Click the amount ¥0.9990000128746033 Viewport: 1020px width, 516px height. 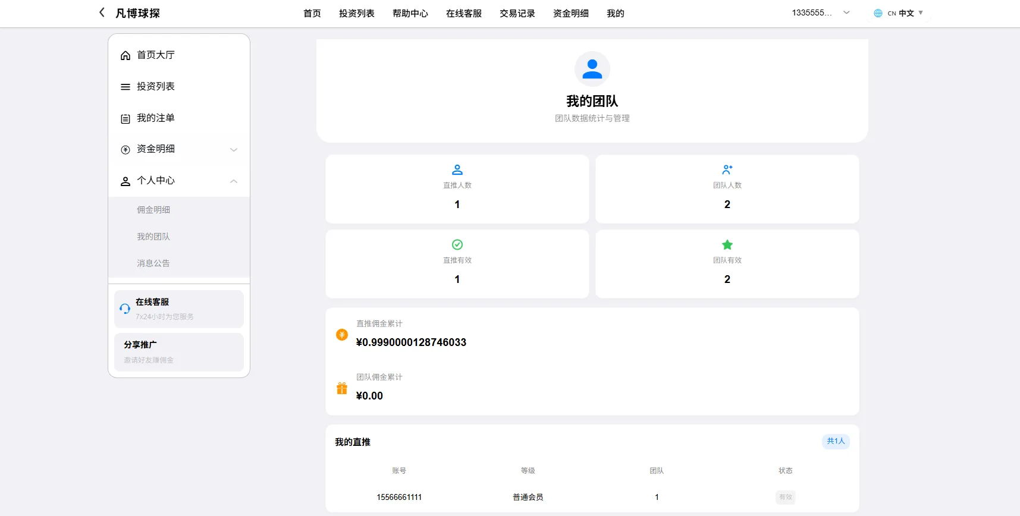tap(411, 342)
